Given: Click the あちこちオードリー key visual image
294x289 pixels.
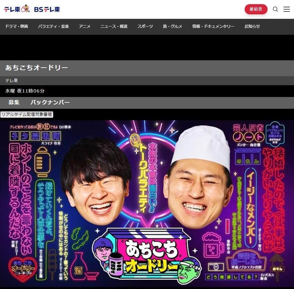Looking at the screenshot, I should tap(147, 204).
